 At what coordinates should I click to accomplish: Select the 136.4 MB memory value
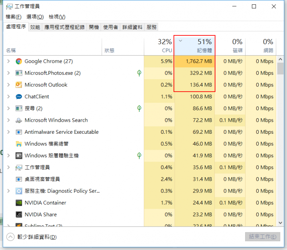click(201, 85)
